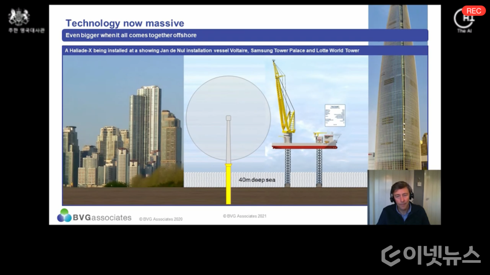Click the red installation vessel deck
This screenshot has width=490, height=275.
click(304, 147)
